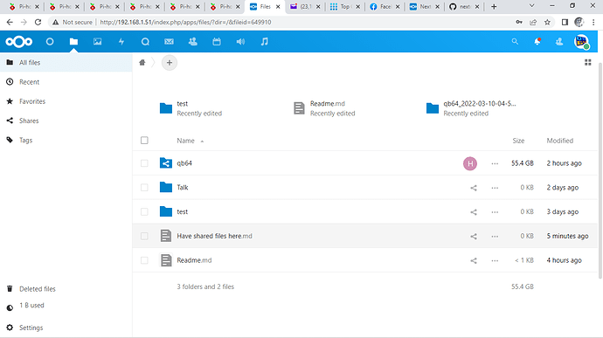Viewport: 603px width, 338px height.
Task: Sort files by Name column header
Action: 186,141
